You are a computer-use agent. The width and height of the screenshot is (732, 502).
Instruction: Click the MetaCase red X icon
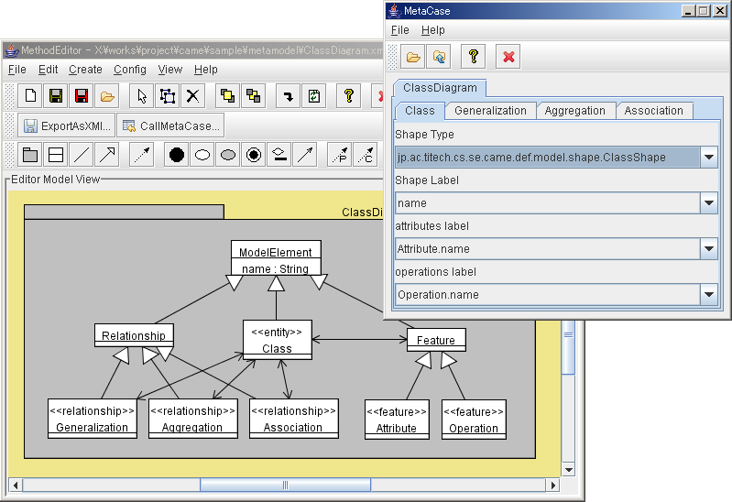(508, 57)
